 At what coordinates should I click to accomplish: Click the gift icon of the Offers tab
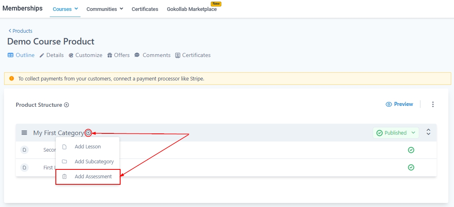(x=110, y=55)
